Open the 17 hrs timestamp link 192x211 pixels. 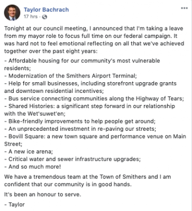click(x=31, y=17)
